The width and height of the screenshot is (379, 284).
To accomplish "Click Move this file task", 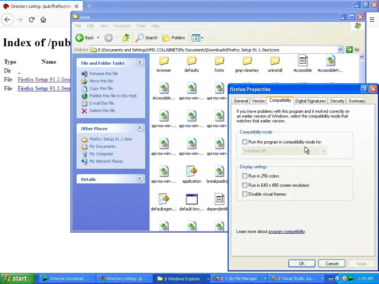I will [x=101, y=81].
